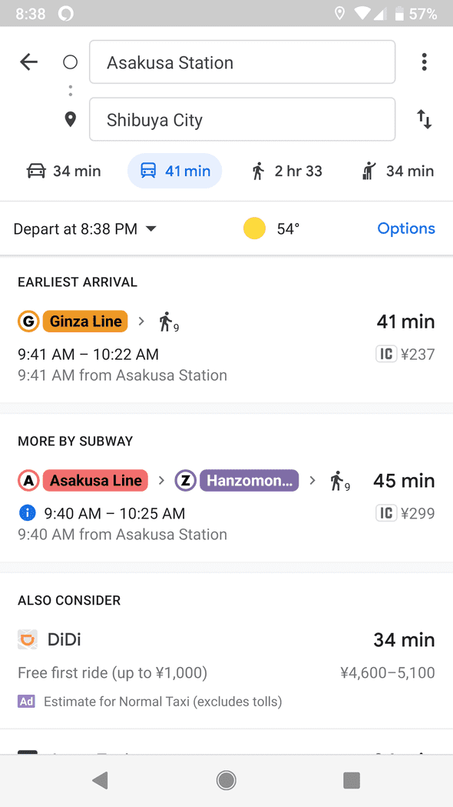Switch to driving mode 34 min
Viewport: 453px width, 807px height.
(x=64, y=171)
